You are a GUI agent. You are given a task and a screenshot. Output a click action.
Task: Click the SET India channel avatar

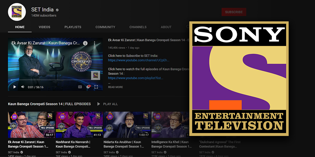tap(17, 12)
